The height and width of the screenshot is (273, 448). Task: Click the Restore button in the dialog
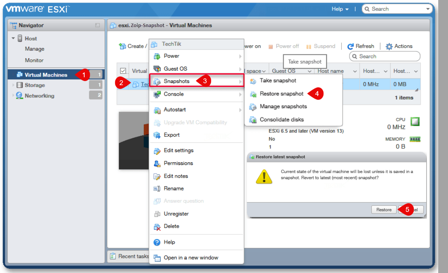[384, 210]
